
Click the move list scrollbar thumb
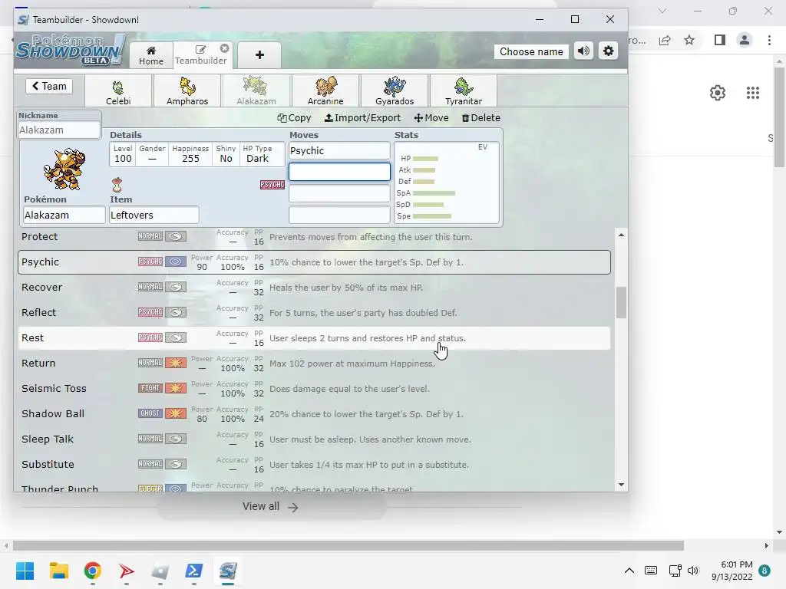click(621, 302)
